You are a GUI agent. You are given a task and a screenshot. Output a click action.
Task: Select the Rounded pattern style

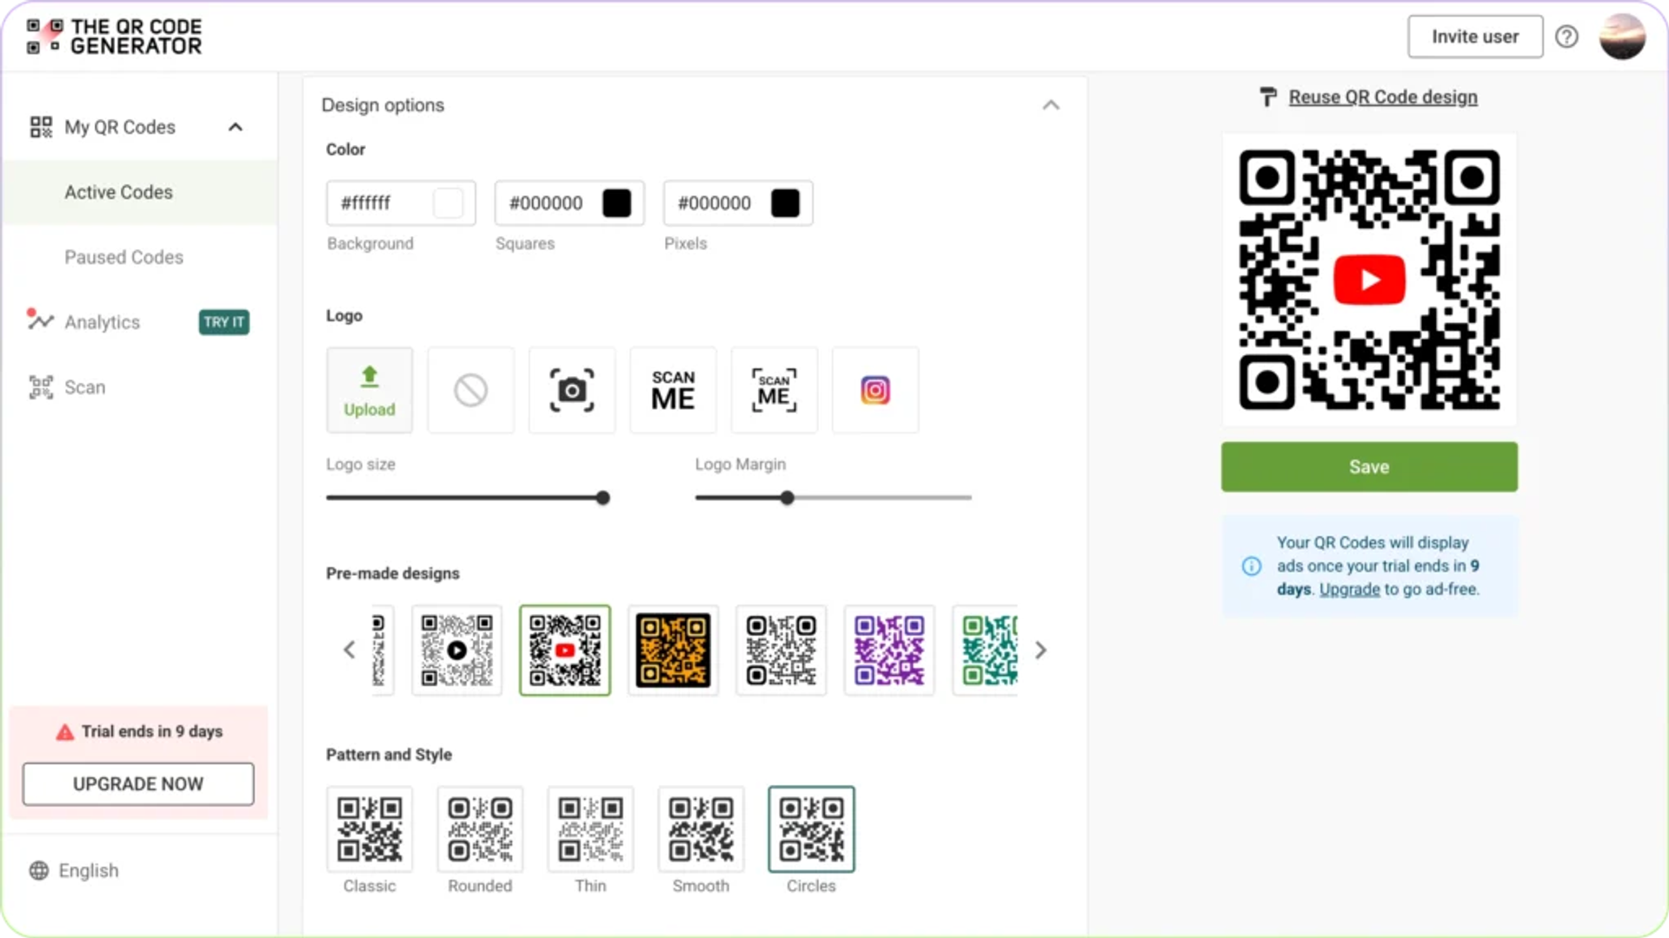pyautogui.click(x=480, y=829)
